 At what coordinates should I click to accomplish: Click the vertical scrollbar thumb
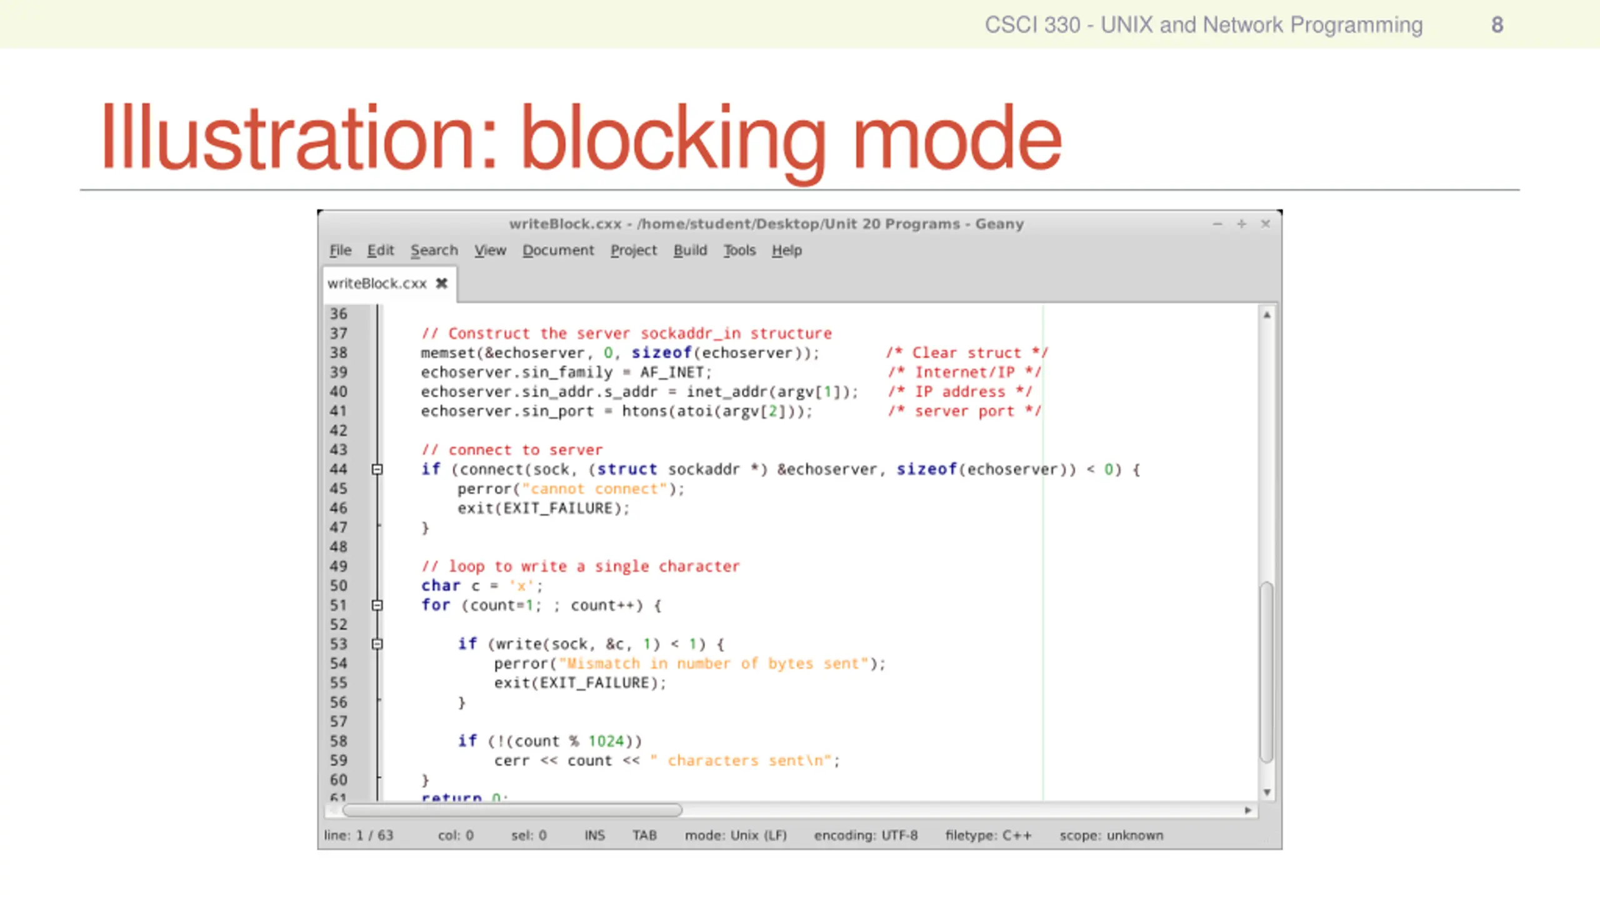coord(1267,672)
